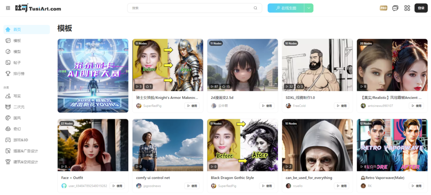
Task: Click the TusiArt.com logo
Action: click(38, 8)
